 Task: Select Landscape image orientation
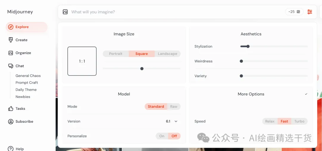pyautogui.click(x=167, y=54)
